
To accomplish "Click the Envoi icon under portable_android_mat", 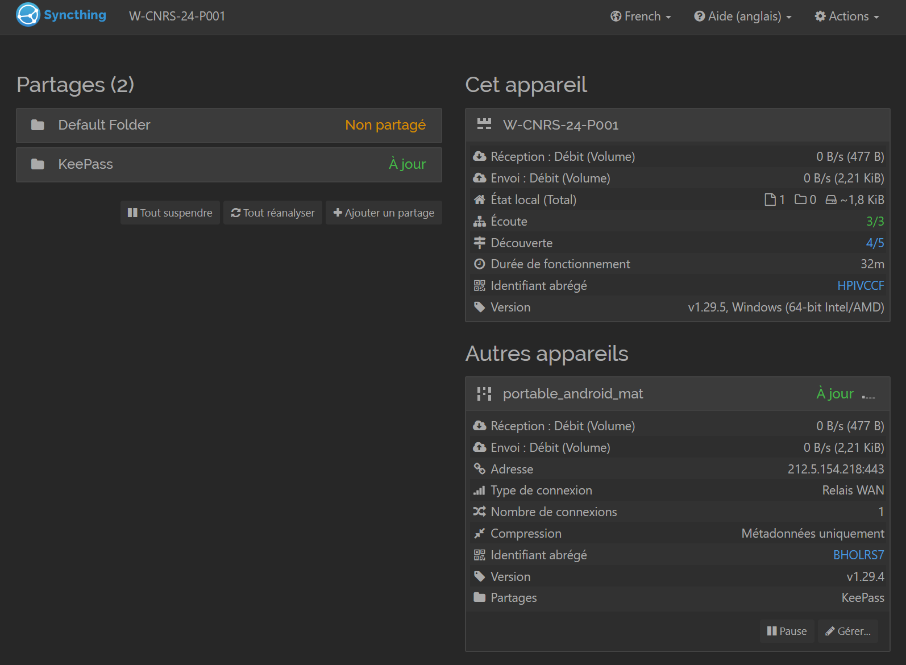I will [x=480, y=447].
